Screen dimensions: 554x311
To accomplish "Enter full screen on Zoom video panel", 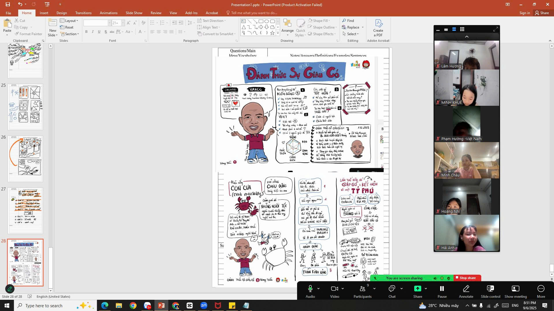I will tap(495, 29).
